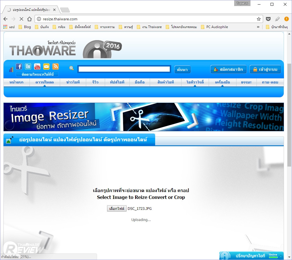Bookmark this page with star icon
The width and height of the screenshot is (292, 260).
coord(259,19)
